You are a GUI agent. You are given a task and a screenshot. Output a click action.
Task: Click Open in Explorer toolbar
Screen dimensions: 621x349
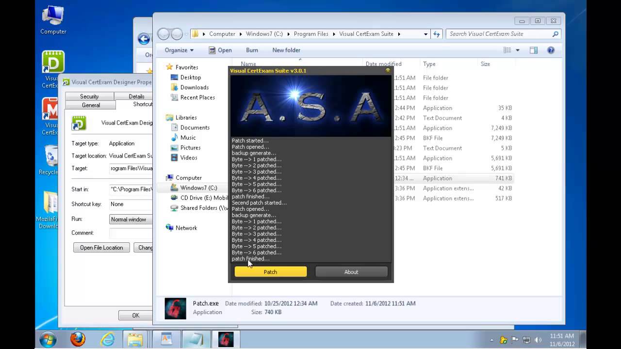click(x=220, y=50)
